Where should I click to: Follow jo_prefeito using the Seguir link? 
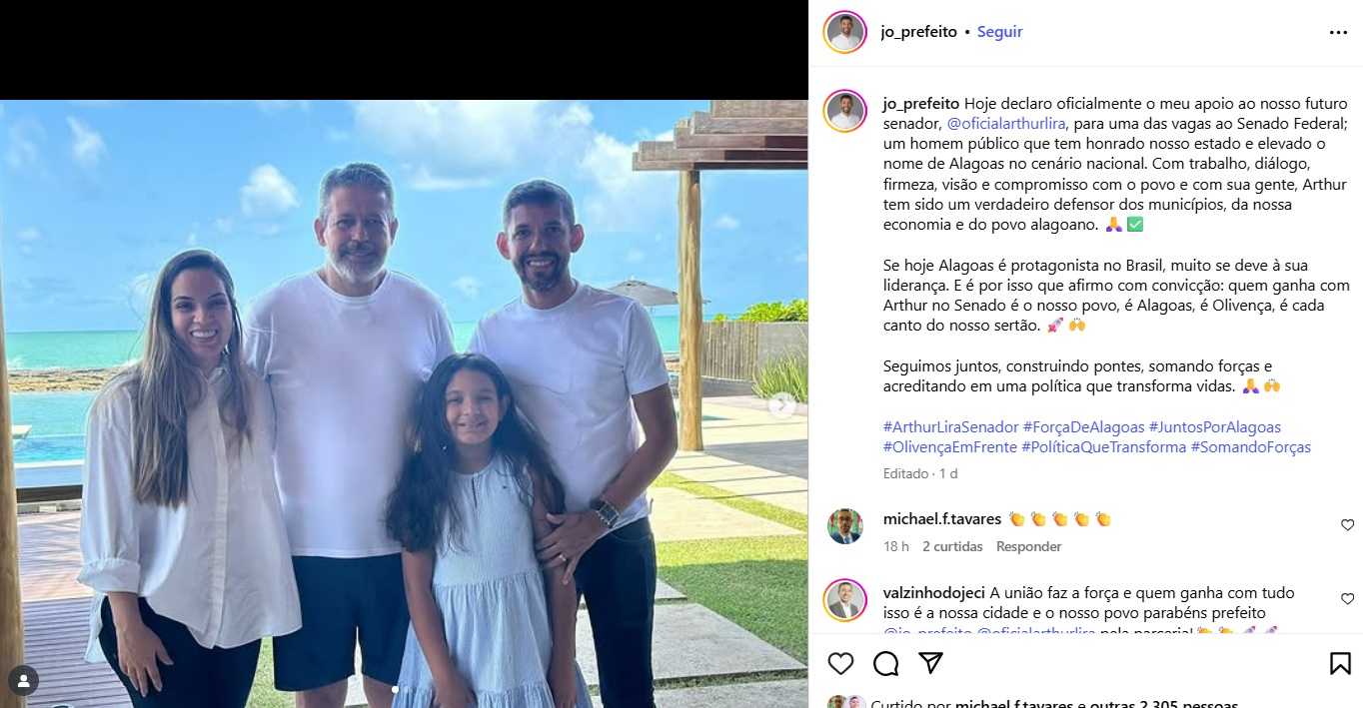tap(999, 32)
